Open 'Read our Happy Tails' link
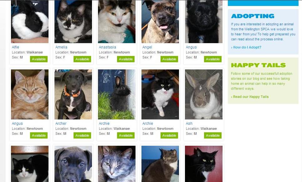The width and height of the screenshot is (302, 182). coord(250,97)
